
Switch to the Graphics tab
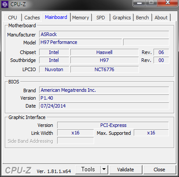[122, 18]
